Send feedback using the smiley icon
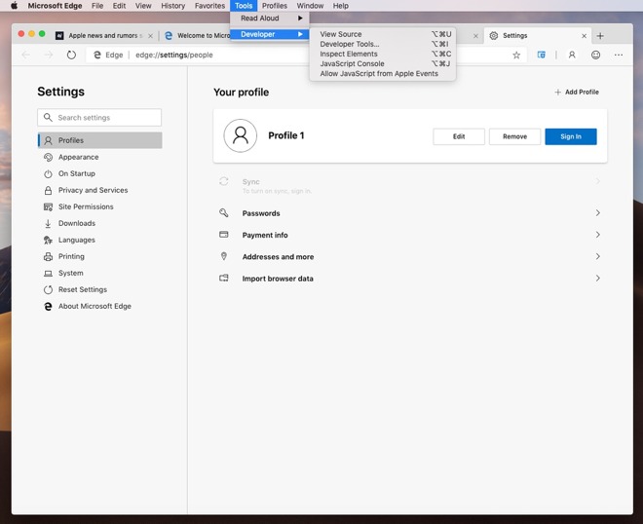643x524 pixels. point(596,55)
